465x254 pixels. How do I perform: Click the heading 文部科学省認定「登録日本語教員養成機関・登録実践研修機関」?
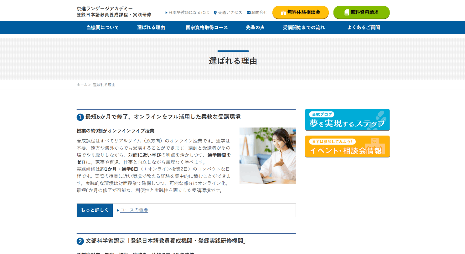coord(166,241)
